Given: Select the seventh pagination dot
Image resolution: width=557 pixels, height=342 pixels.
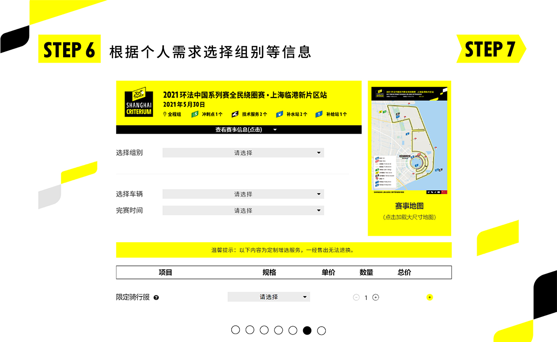Looking at the screenshot, I should pos(321,330).
